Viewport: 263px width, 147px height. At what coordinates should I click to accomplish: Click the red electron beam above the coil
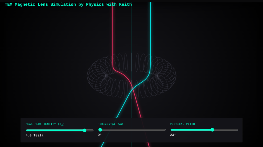click(x=113, y=31)
